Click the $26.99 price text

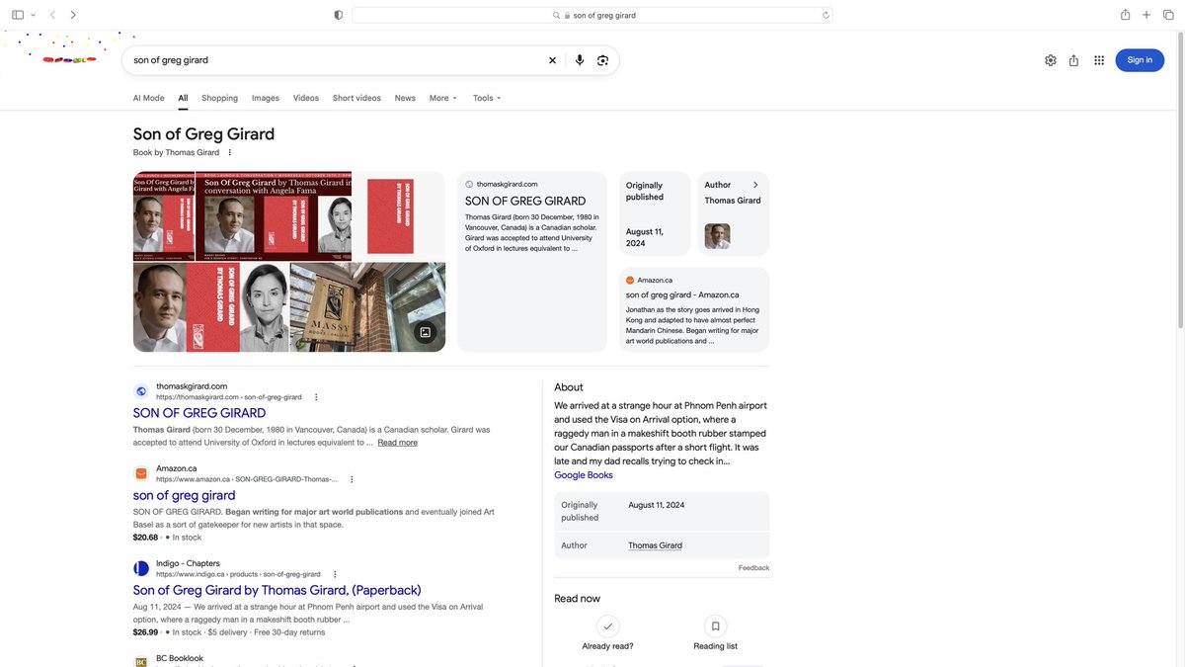(x=145, y=632)
